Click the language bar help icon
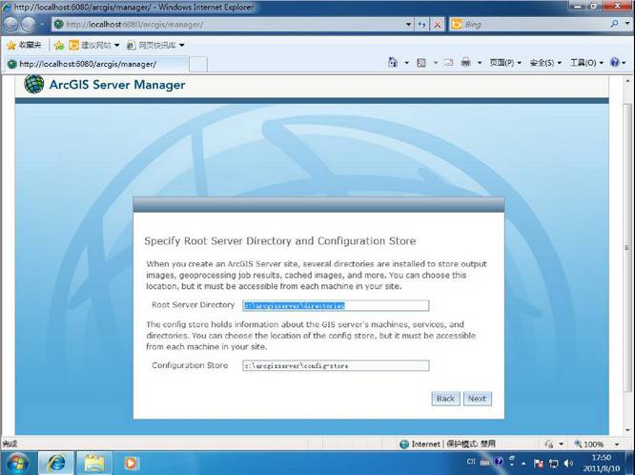Image resolution: width=635 pixels, height=475 pixels. (x=499, y=462)
